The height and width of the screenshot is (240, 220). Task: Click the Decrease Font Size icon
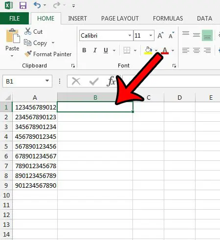tap(172, 35)
